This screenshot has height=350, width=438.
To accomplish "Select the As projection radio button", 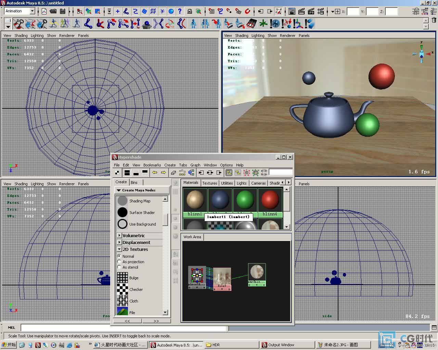I will (x=119, y=261).
